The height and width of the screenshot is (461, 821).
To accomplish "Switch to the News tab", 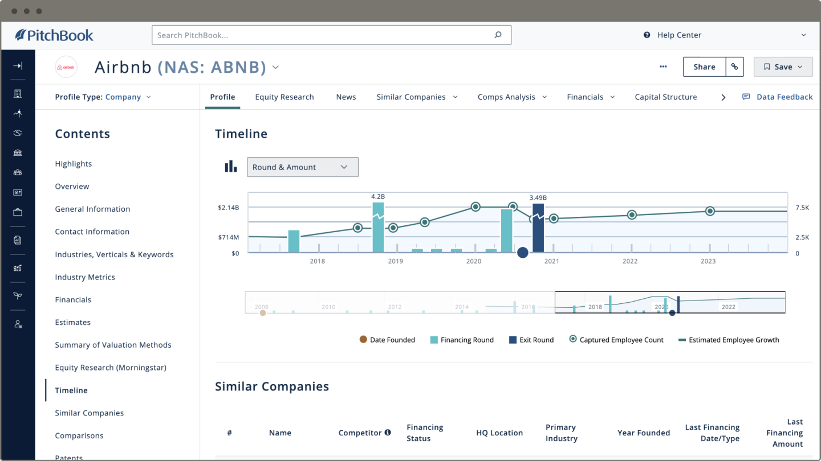I will pyautogui.click(x=346, y=97).
